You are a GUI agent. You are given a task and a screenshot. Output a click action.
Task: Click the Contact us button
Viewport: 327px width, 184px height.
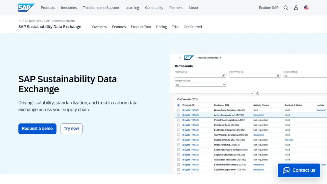pos(299,170)
